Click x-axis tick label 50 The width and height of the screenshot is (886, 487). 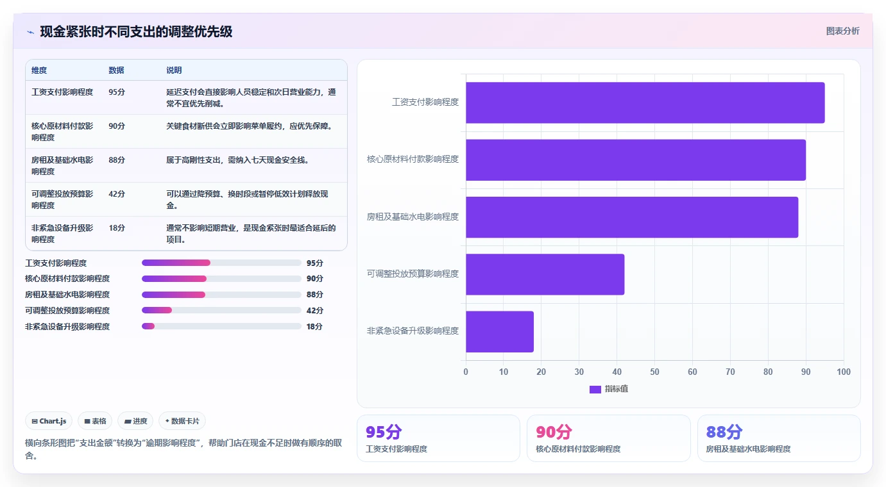pyautogui.click(x=654, y=372)
